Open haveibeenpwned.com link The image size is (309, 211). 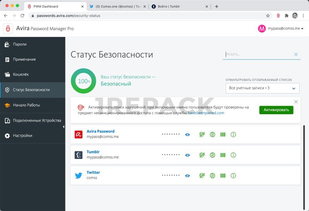point(206,113)
